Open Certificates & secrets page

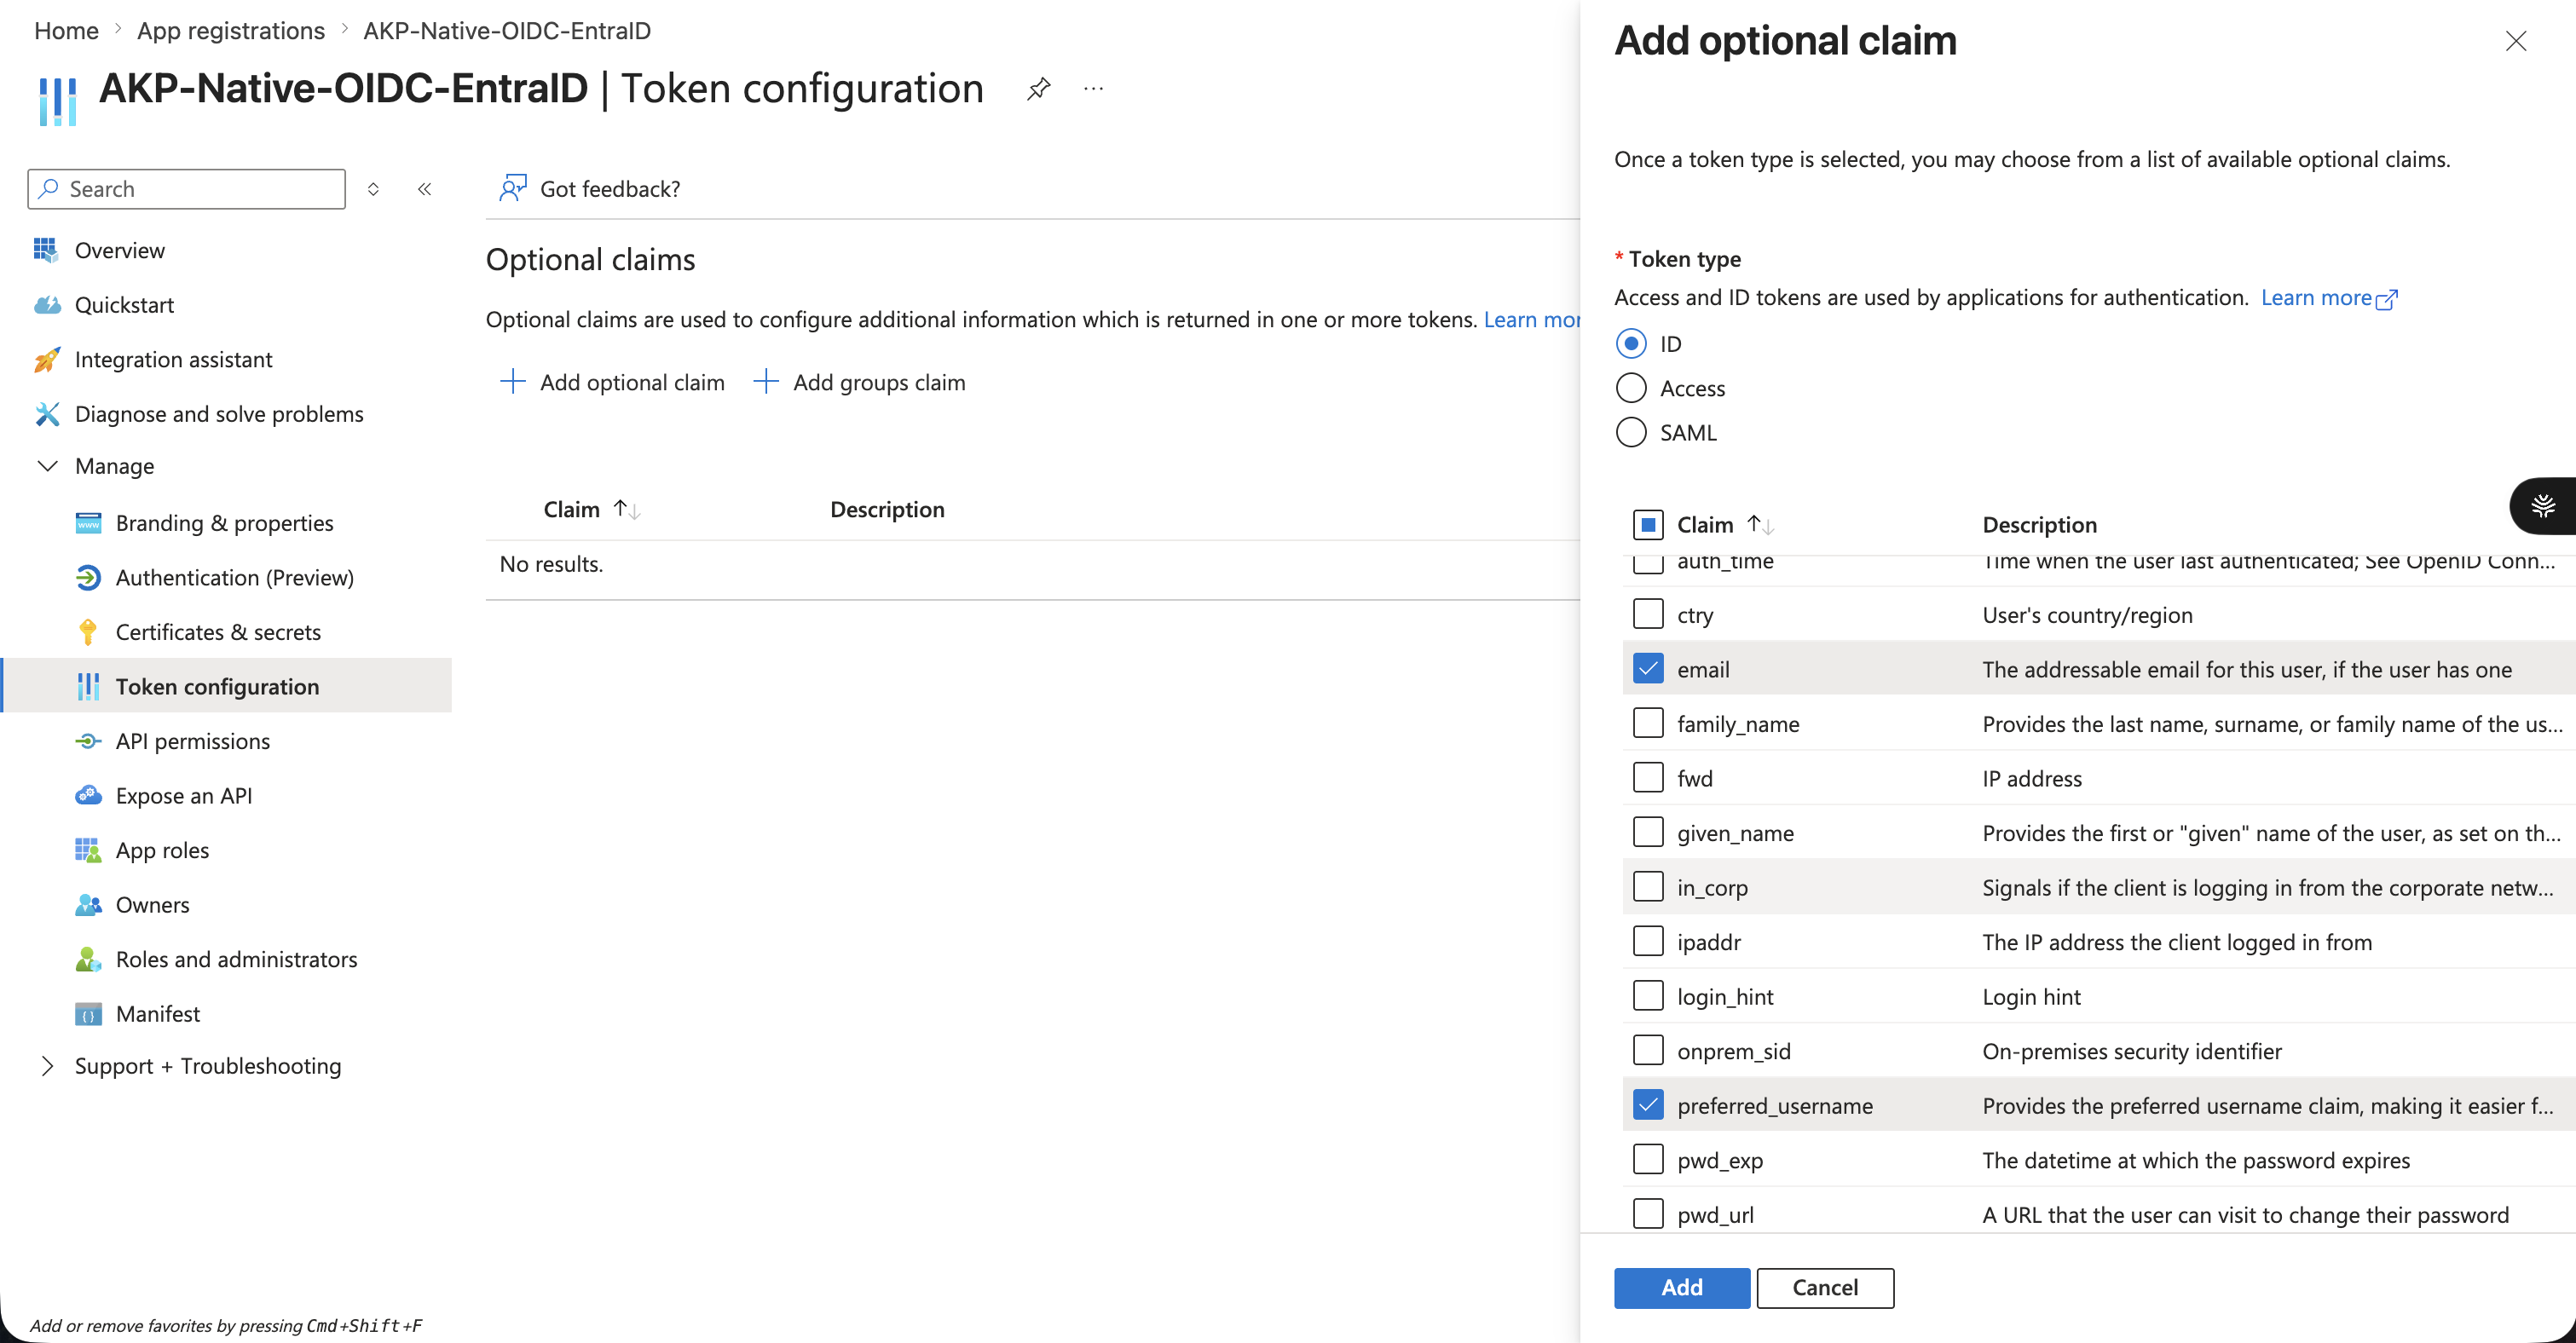(218, 632)
